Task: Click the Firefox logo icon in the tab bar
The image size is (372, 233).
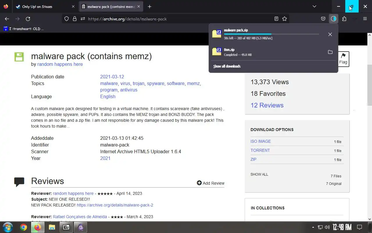Action: (x=6, y=6)
